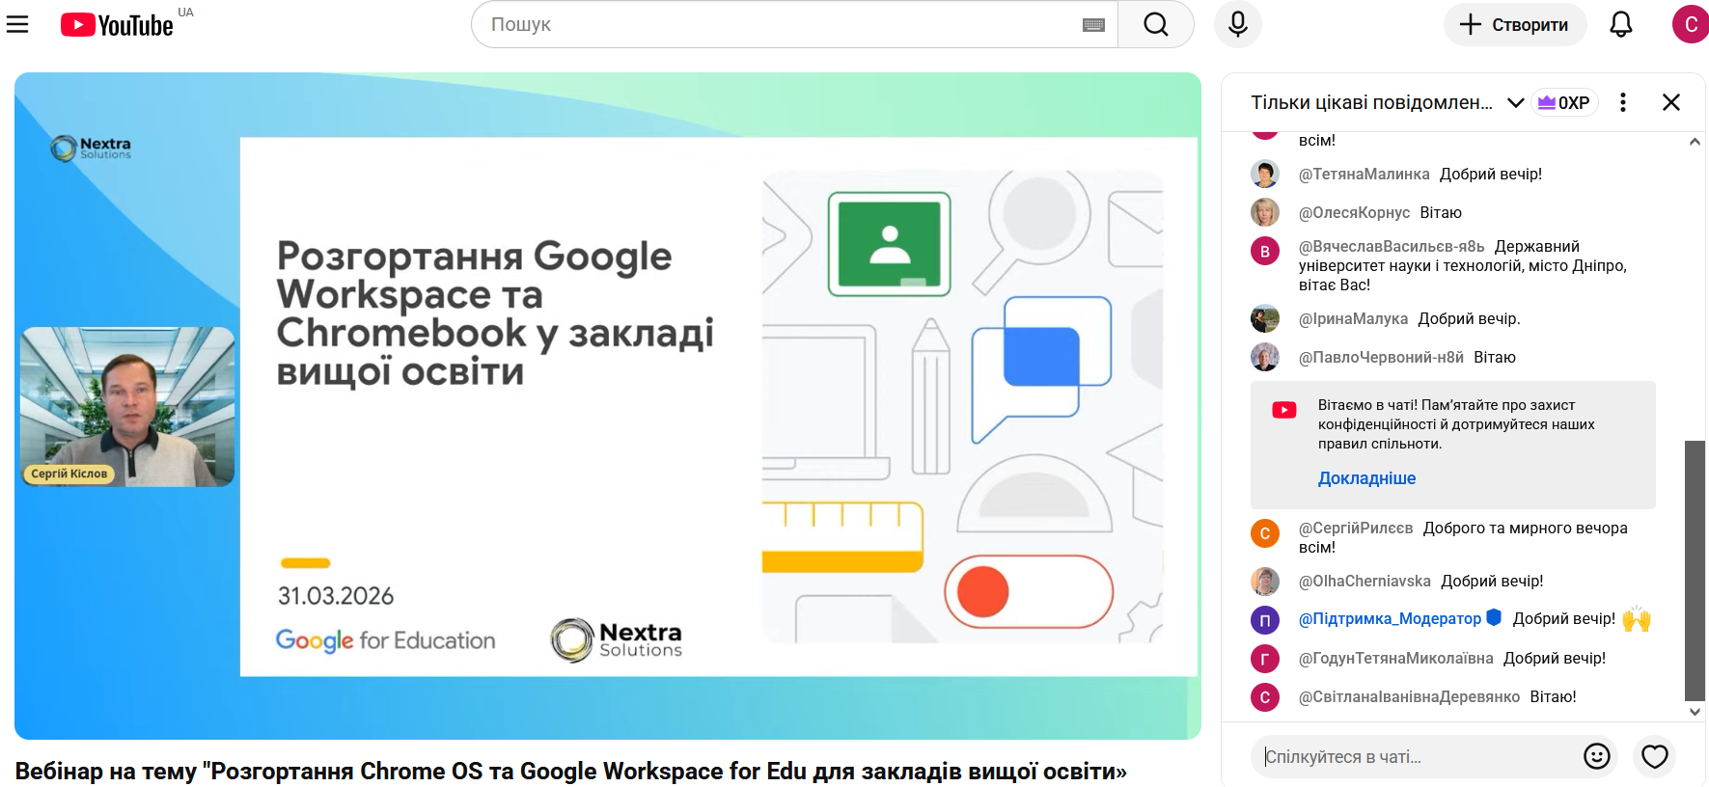
Task: Open the Створити menu
Action: click(1515, 24)
